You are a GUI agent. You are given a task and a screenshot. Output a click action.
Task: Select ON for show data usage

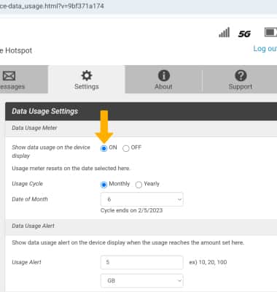[104, 148]
